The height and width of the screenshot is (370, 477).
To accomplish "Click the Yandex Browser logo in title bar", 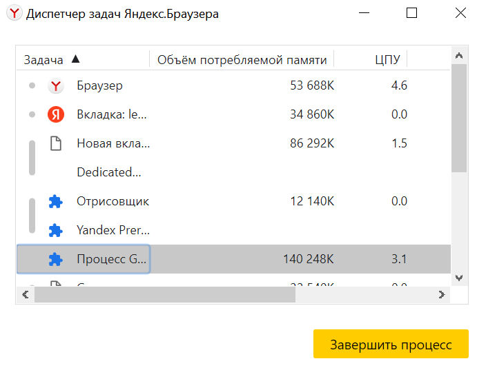I will click(14, 13).
